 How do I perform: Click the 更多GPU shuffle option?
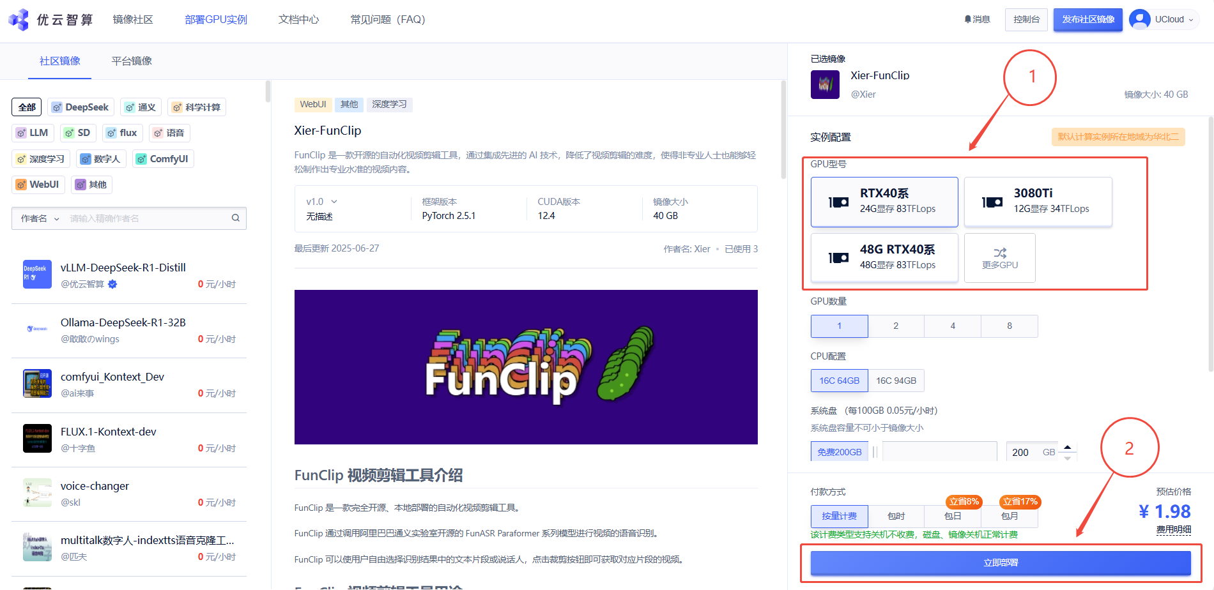[1000, 258]
